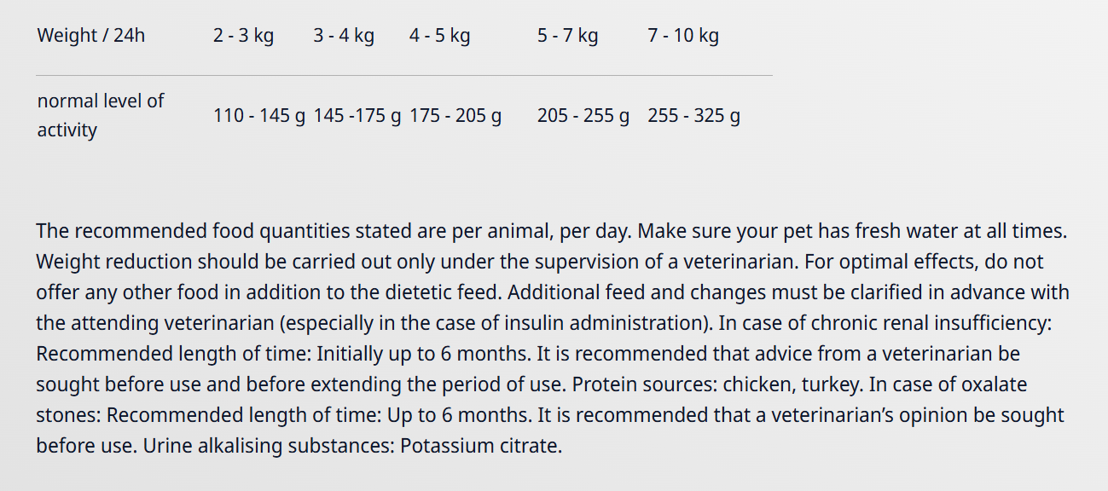This screenshot has width=1108, height=491.
Task: Select the '2 - 3 kg' column header
Action: (x=243, y=36)
